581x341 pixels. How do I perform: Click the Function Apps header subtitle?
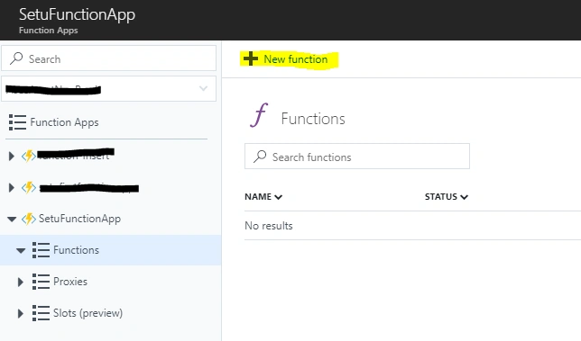(49, 31)
